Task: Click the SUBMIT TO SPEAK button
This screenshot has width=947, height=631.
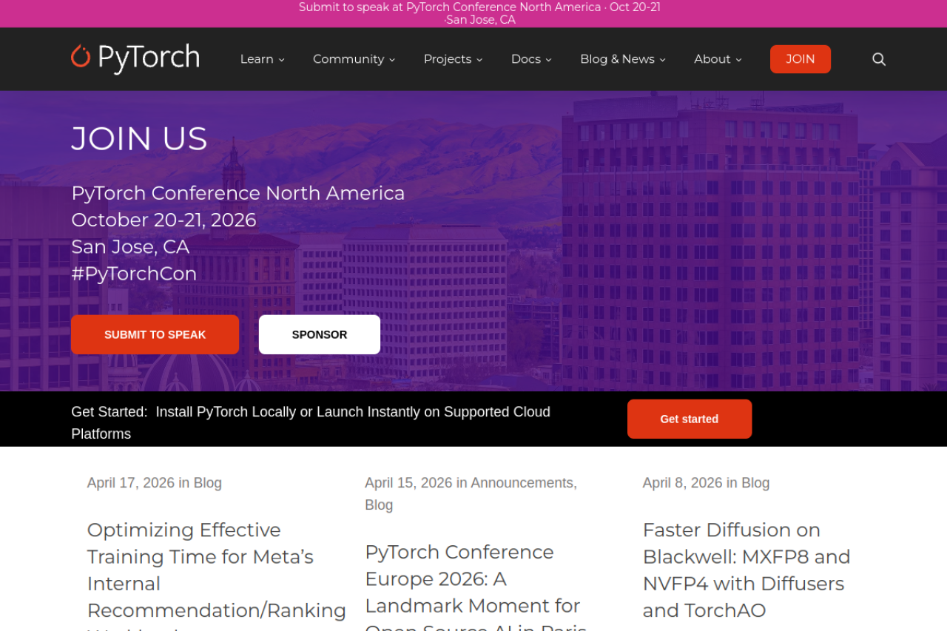Action: (155, 334)
